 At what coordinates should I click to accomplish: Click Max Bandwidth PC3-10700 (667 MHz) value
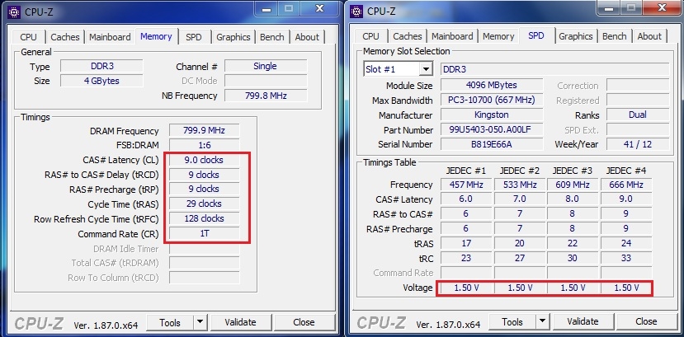coord(492,101)
